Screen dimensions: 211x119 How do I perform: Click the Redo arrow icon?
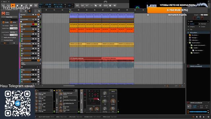(x=91, y=6)
